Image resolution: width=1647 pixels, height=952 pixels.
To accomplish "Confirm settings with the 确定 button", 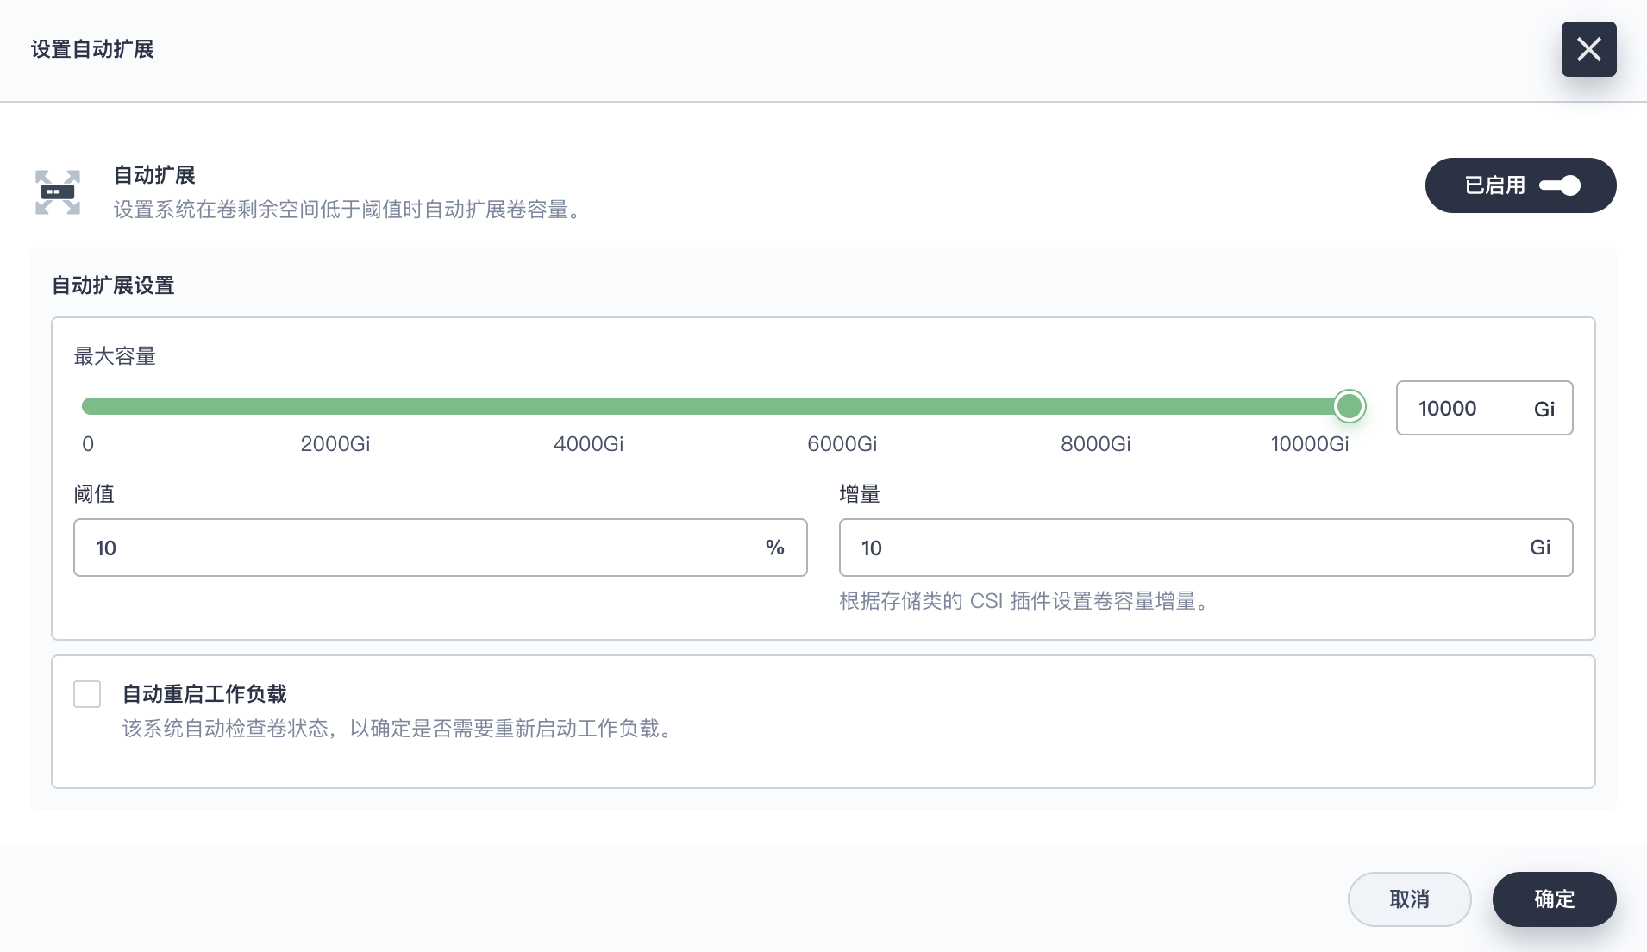I will [x=1554, y=899].
